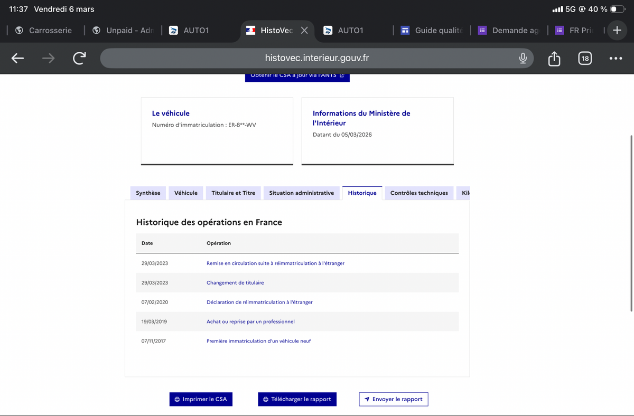
Task: Open the Contrôles techniques tab
Action: (419, 193)
